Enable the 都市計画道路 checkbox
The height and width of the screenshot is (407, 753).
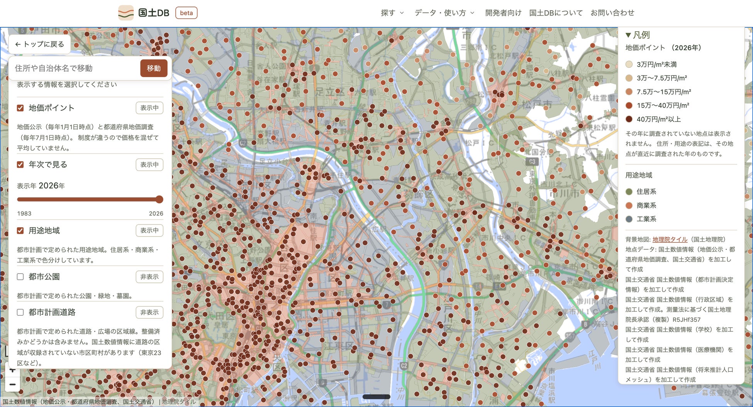click(20, 312)
